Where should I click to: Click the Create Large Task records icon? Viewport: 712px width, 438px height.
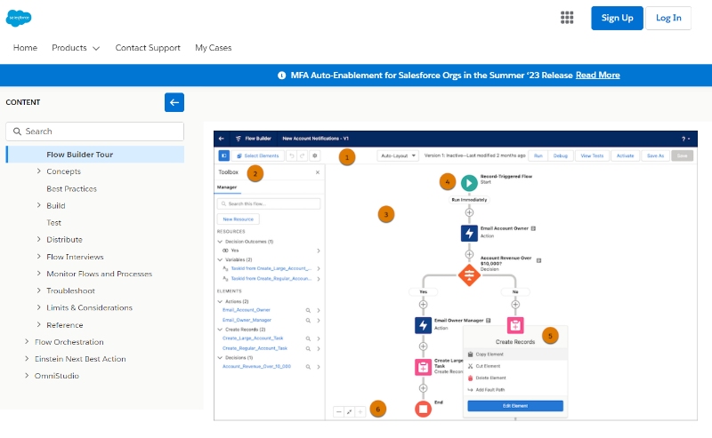click(x=423, y=367)
